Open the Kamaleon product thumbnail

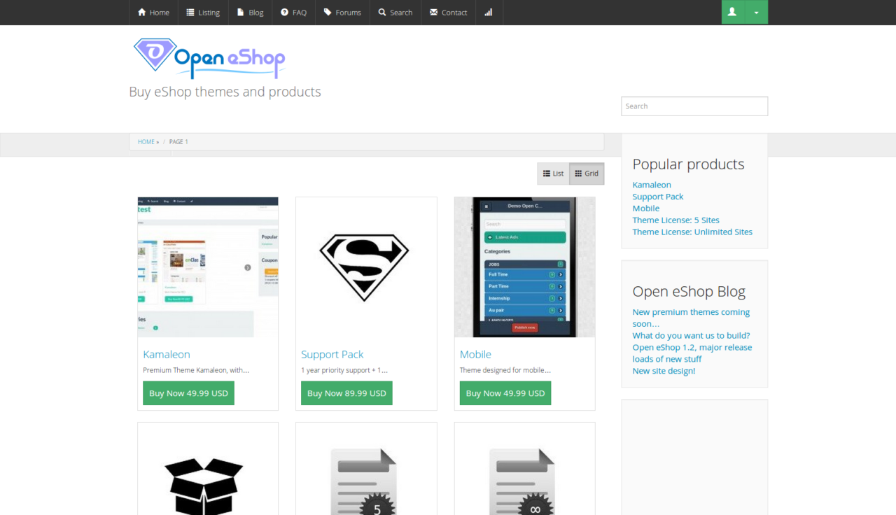208,267
